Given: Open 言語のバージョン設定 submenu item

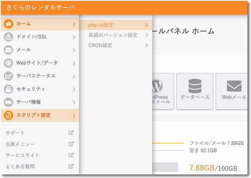Looking at the screenshot, I should [x=116, y=35].
